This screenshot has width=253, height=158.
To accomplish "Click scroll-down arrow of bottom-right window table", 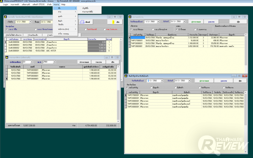I will click(246, 152).
